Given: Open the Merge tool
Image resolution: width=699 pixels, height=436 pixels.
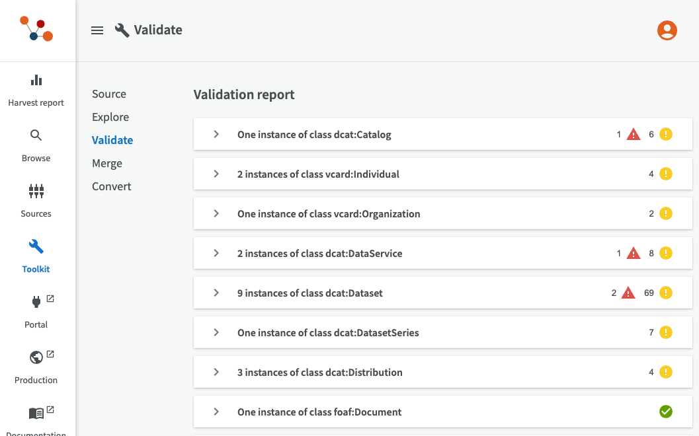Looking at the screenshot, I should 107,163.
